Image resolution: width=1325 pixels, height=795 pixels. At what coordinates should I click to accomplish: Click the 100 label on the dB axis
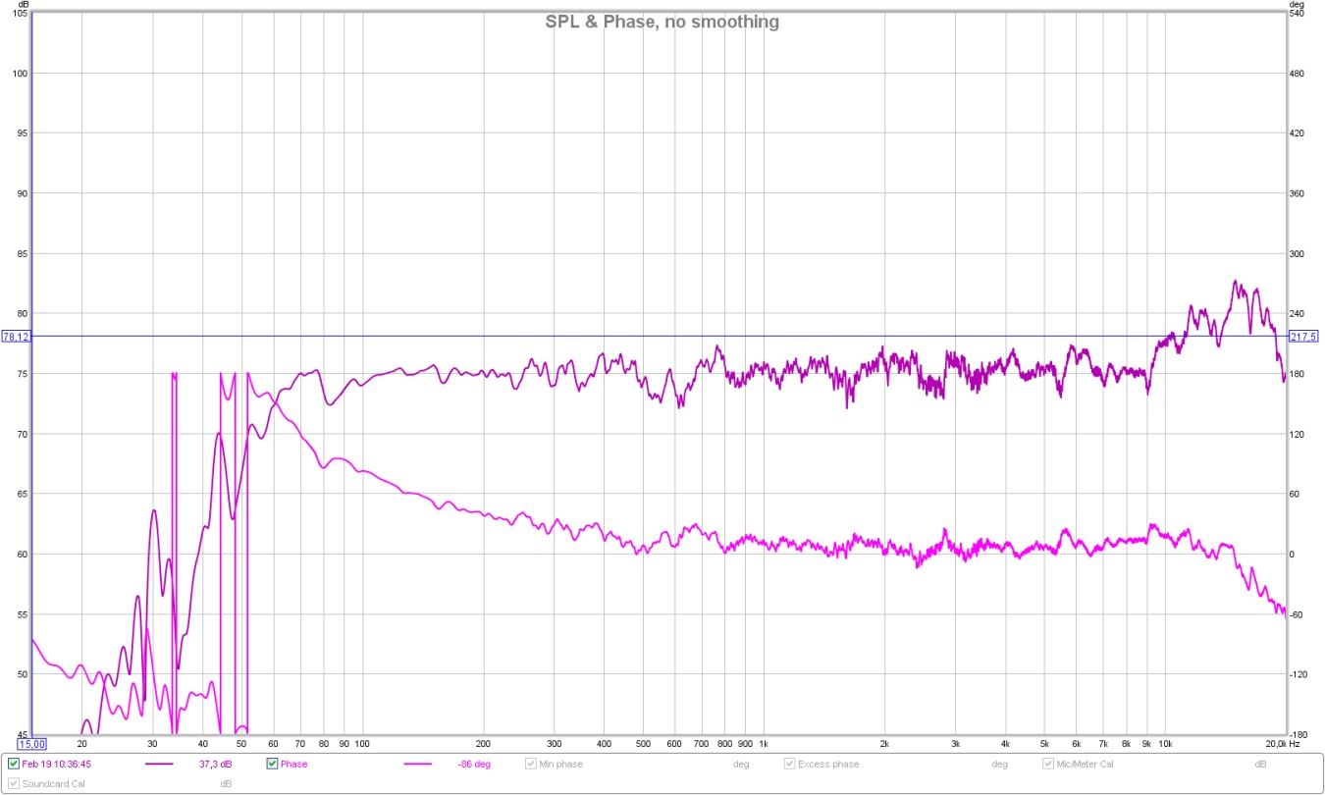click(x=21, y=74)
